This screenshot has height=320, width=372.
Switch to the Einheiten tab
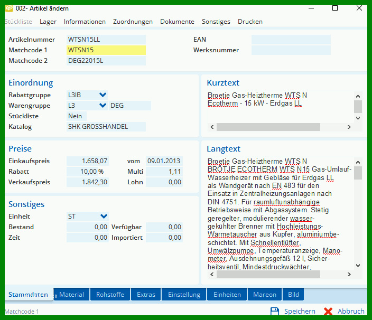pyautogui.click(x=227, y=295)
